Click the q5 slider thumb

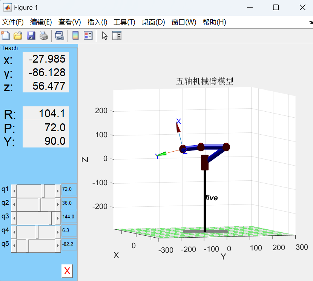[28, 246]
